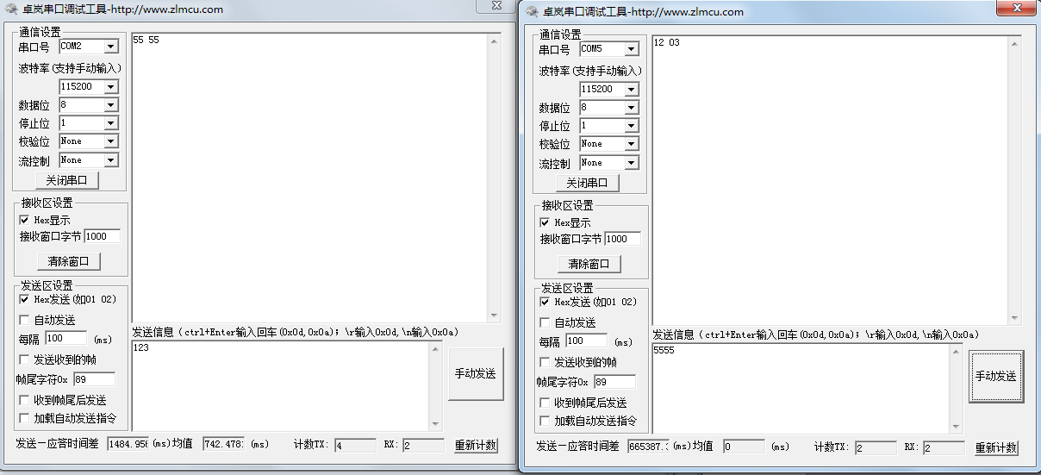Click 手动发送 next to the 5555 send box

995,376
